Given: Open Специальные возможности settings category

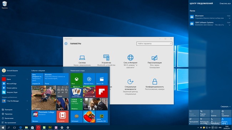Looking at the screenshot, I should 130,87.
